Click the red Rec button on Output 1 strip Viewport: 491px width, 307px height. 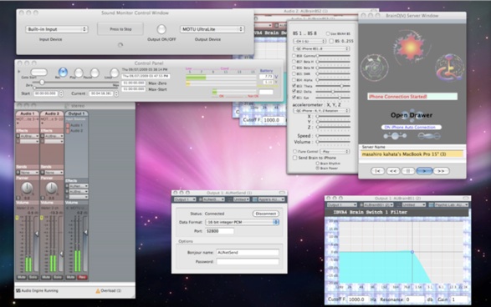82,277
